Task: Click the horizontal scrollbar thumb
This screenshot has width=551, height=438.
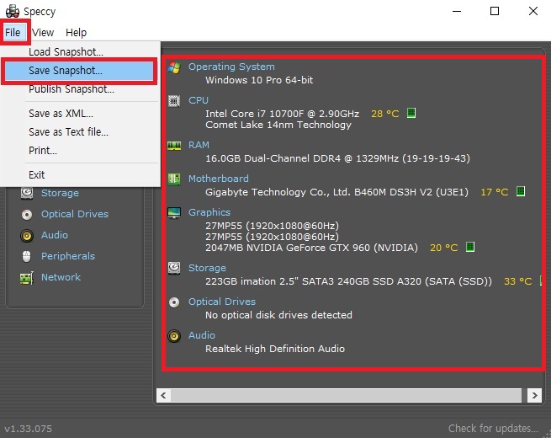Action: (x=346, y=395)
